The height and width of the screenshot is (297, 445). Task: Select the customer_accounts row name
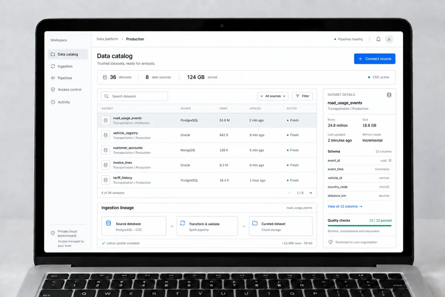(x=128, y=148)
